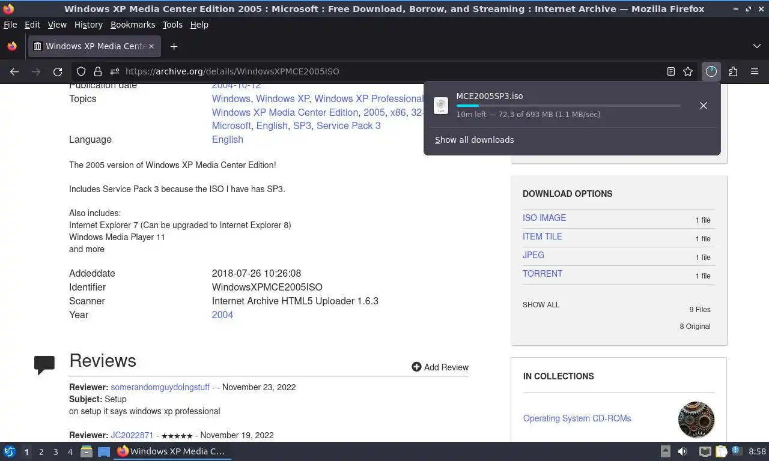769x461 pixels.
Task: Click Show all downloads
Action: pyautogui.click(x=475, y=140)
